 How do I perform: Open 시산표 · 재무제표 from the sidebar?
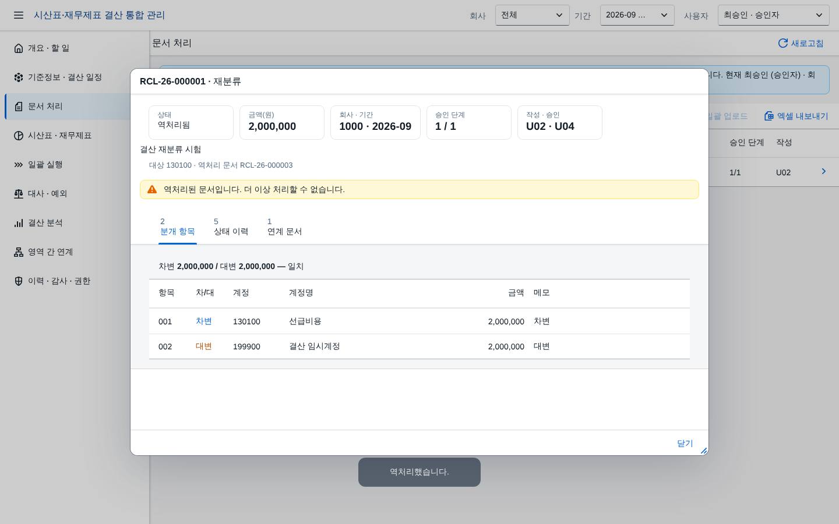click(77, 136)
